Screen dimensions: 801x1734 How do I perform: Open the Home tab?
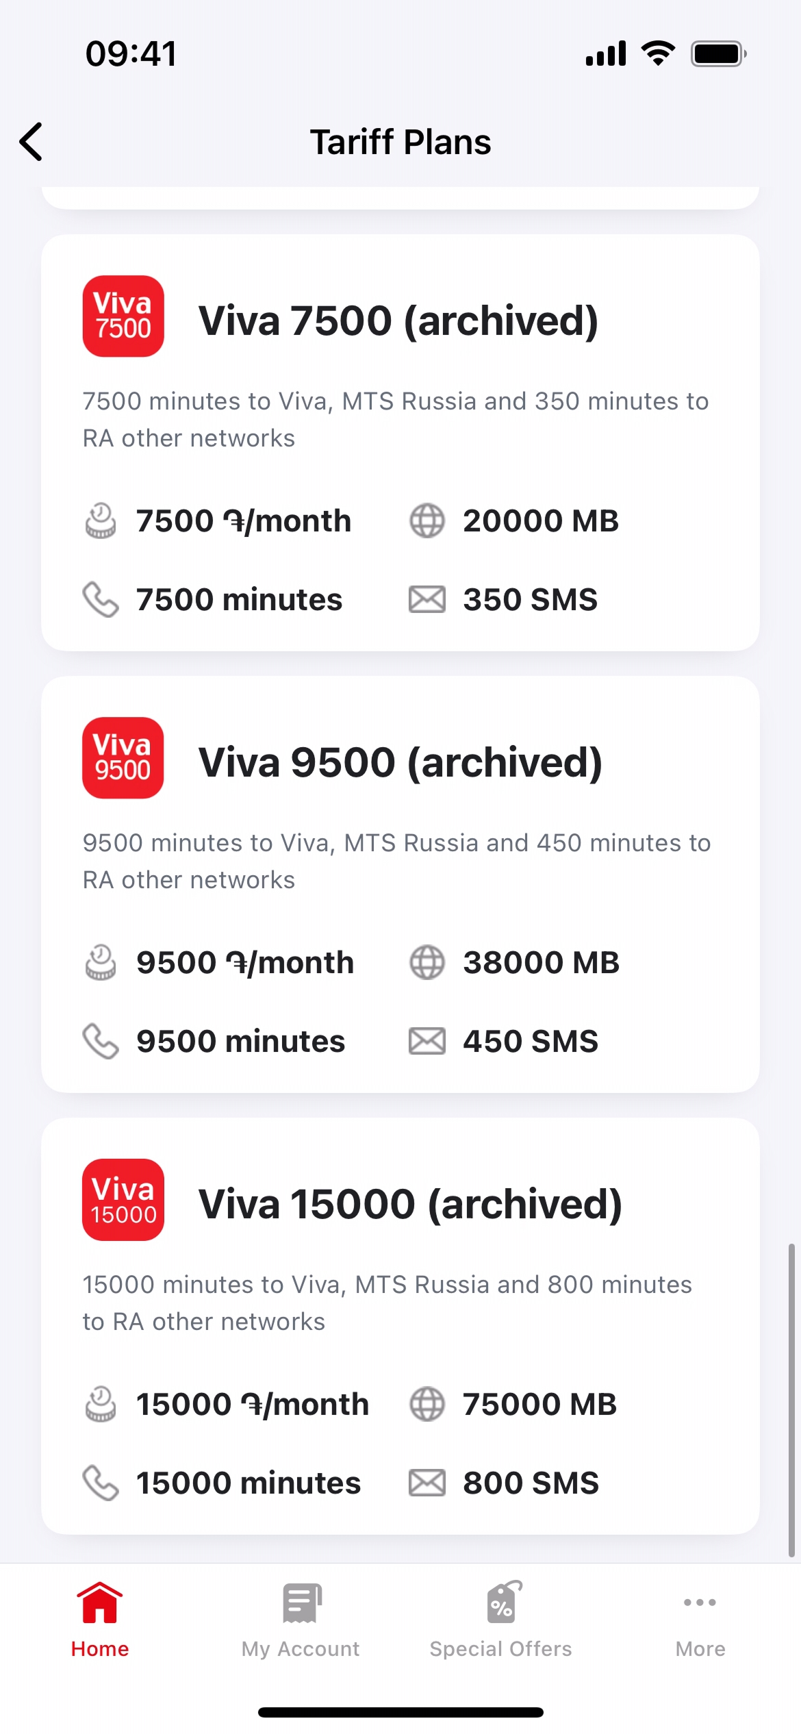point(100,1620)
